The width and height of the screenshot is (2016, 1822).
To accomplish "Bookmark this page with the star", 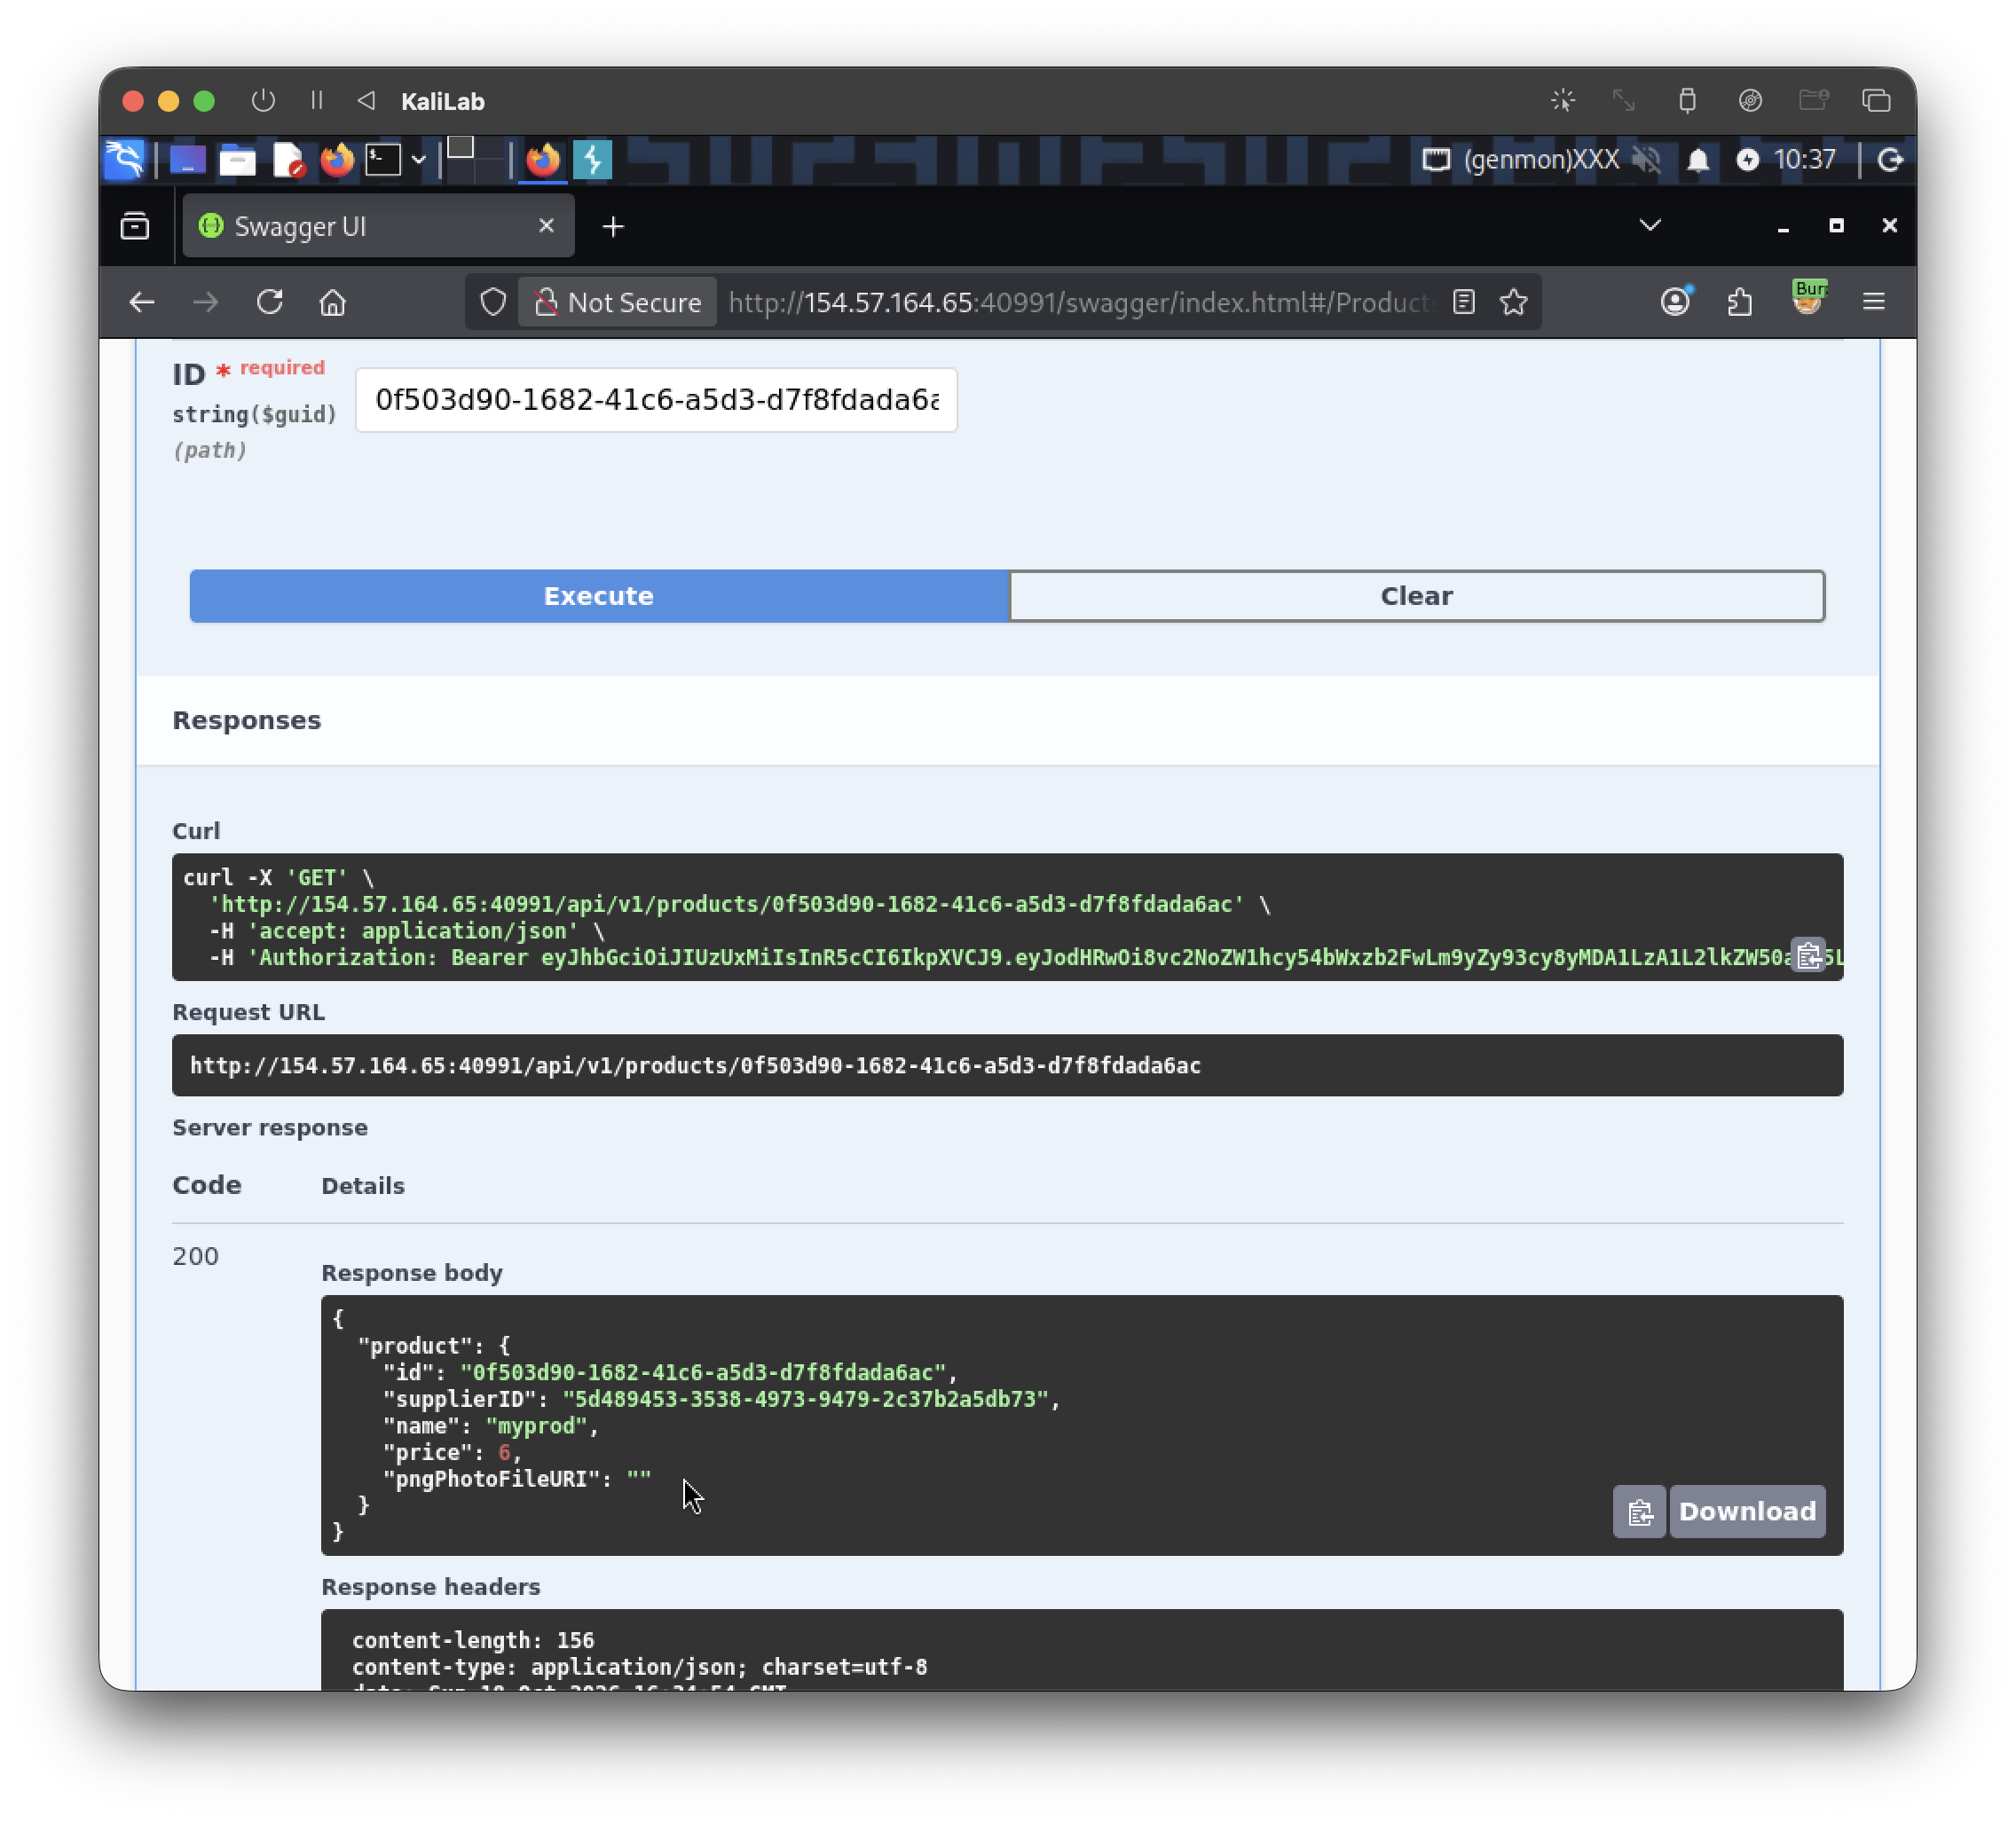I will click(x=1514, y=302).
